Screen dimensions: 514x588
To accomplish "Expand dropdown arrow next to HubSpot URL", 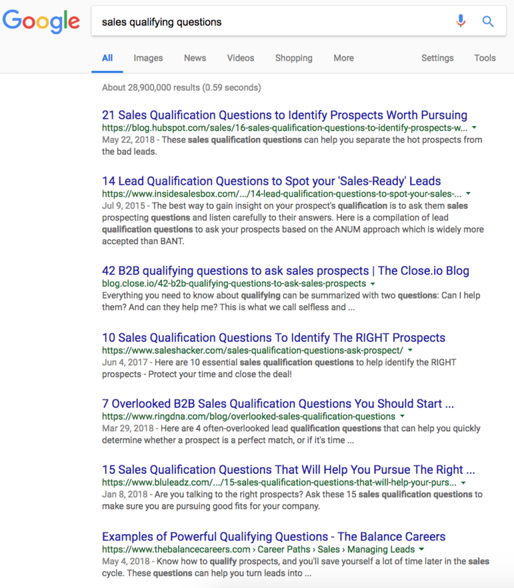I will point(474,128).
